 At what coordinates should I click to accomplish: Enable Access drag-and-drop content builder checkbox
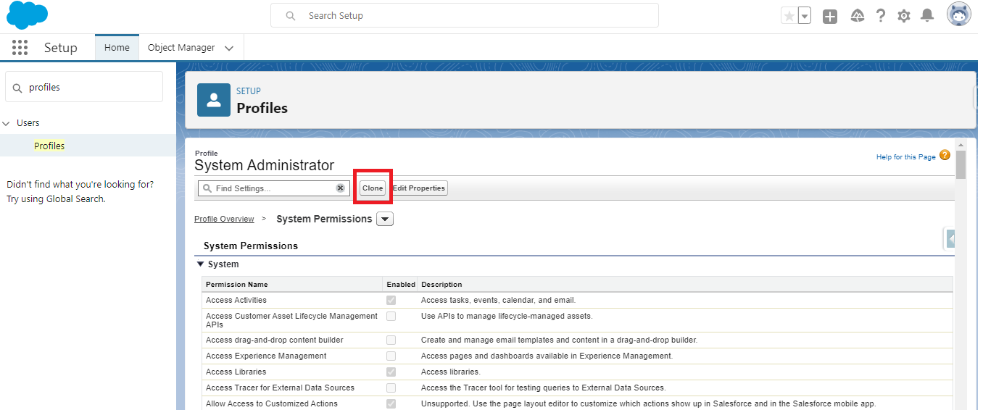[x=391, y=340]
